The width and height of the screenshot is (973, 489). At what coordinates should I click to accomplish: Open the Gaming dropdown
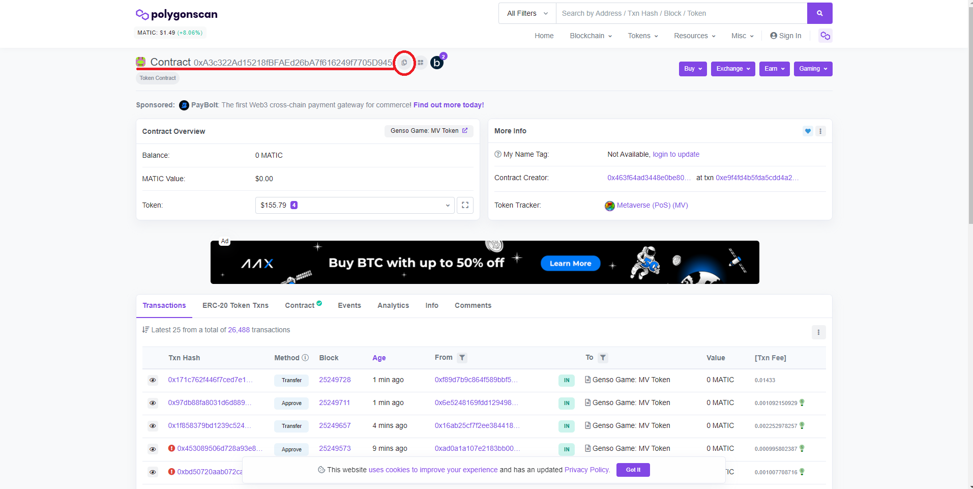pyautogui.click(x=813, y=69)
